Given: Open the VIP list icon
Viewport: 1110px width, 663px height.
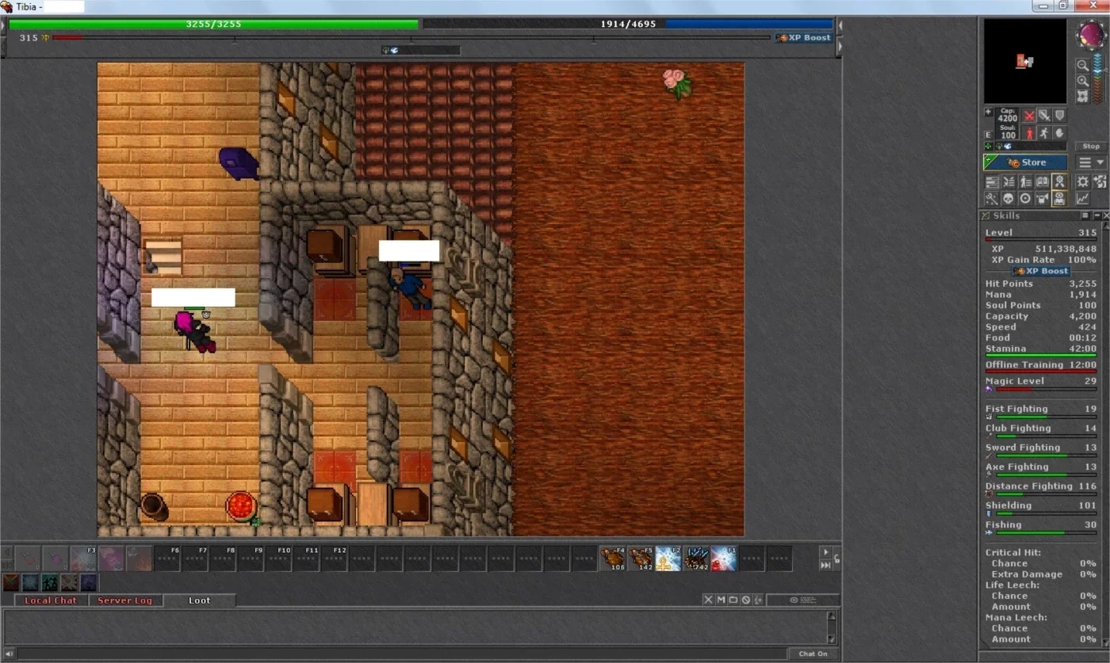Looking at the screenshot, I should [1025, 181].
